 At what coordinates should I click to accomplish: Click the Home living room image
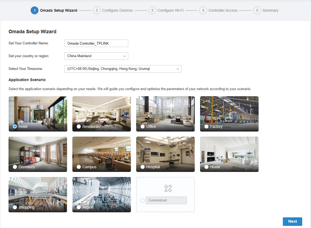click(x=229, y=151)
